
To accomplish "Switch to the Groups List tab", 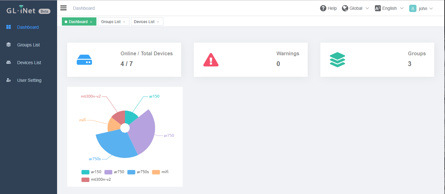I will click(114, 22).
